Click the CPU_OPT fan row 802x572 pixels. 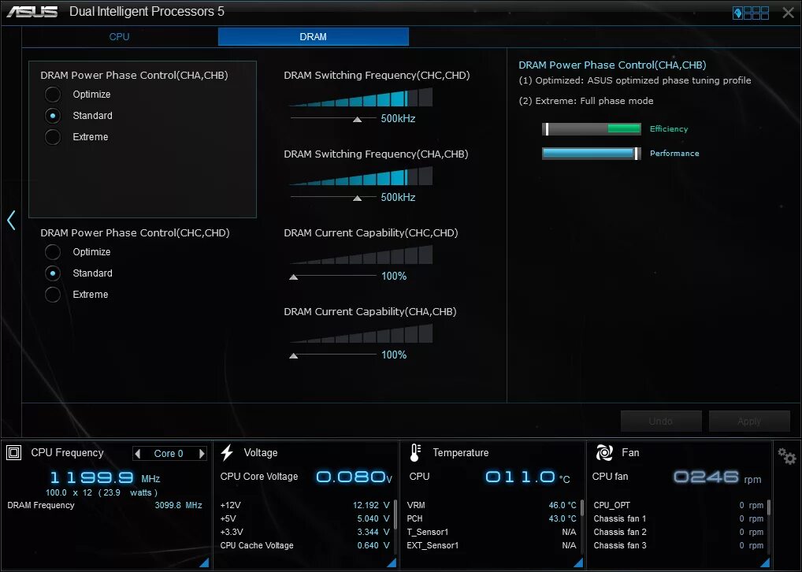(678, 506)
